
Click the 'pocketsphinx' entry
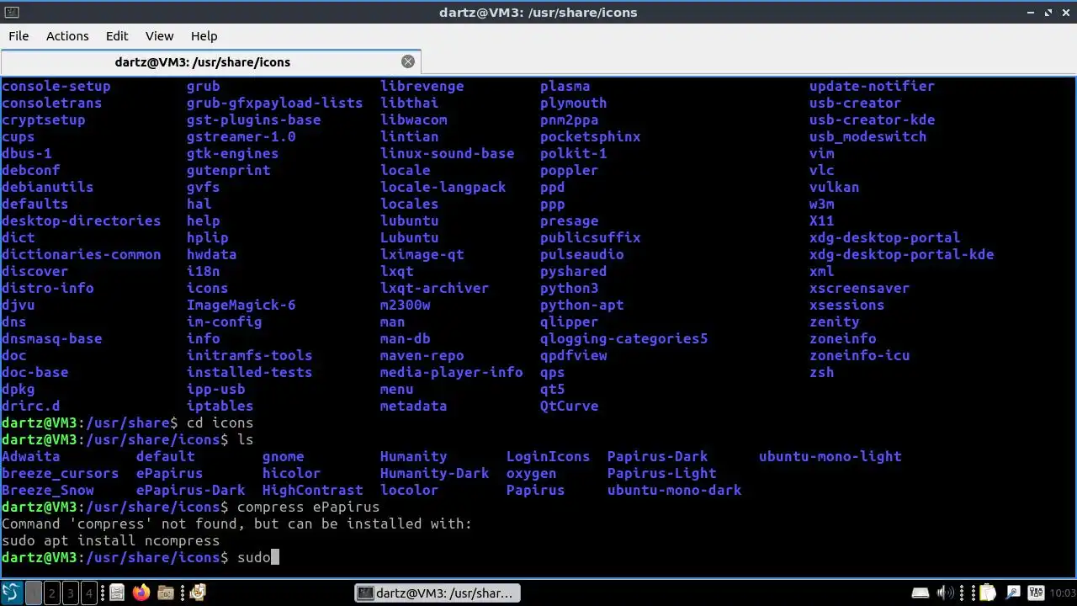[x=591, y=136]
